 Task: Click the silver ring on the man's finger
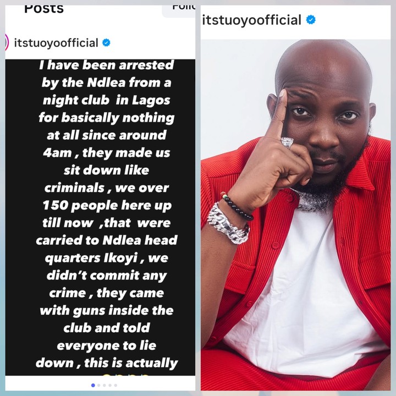(288, 142)
